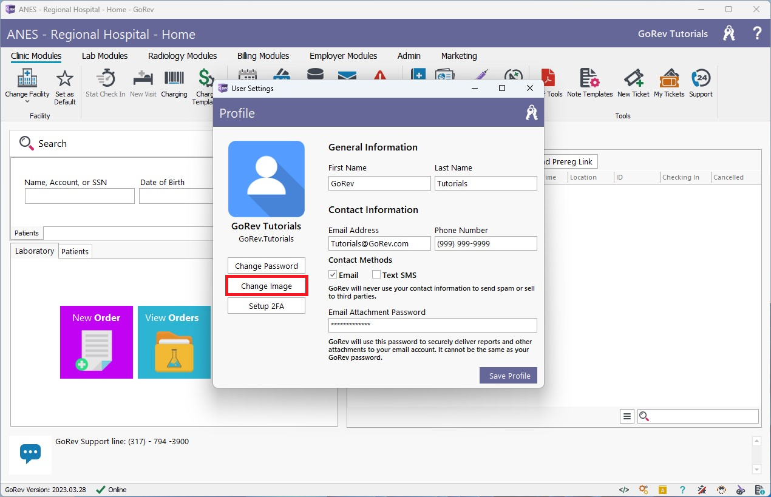Open the Lab Modules ribbon tab

pos(104,56)
